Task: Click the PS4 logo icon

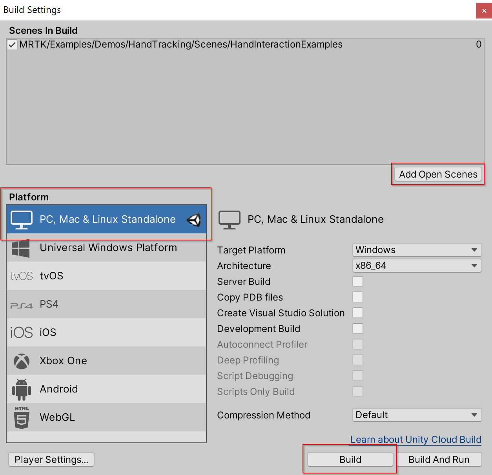Action: 22,305
